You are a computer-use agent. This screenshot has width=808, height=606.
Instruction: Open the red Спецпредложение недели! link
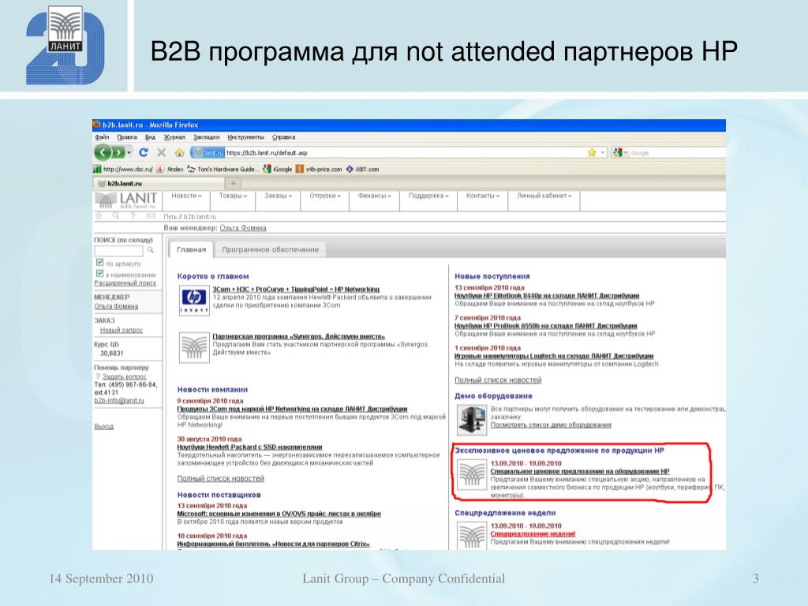[x=533, y=534]
